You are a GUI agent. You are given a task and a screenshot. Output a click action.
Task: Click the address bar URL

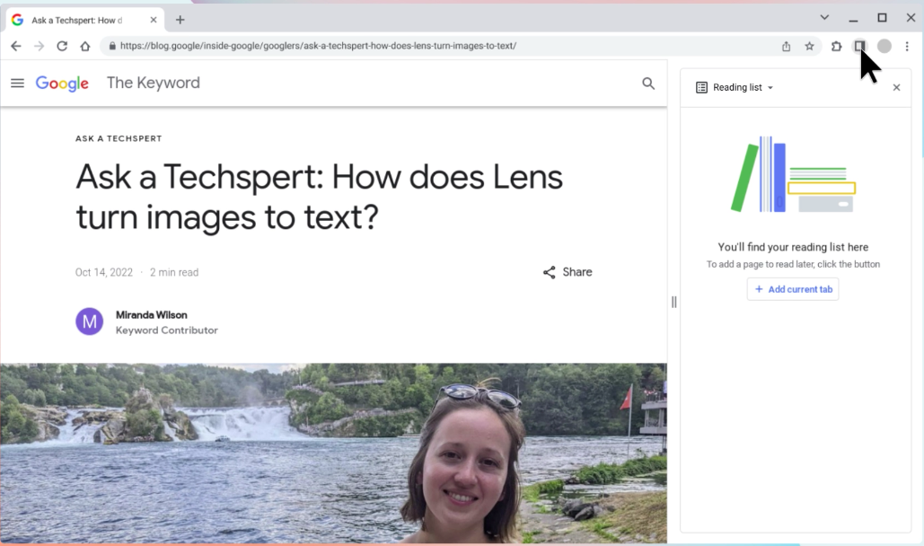318,46
